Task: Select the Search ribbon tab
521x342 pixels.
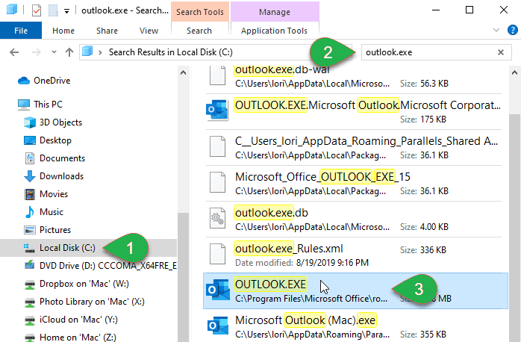Action: click(x=199, y=31)
